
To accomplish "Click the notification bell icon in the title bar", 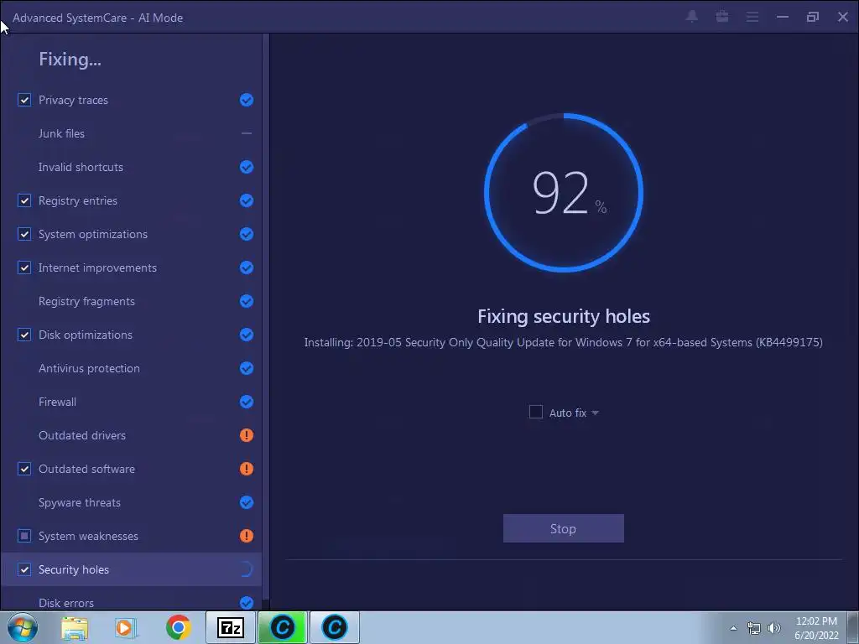I will point(692,17).
